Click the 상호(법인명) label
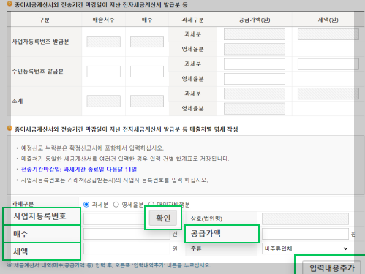Image resolution: width=365 pixels, height=274 pixels. click(x=206, y=218)
